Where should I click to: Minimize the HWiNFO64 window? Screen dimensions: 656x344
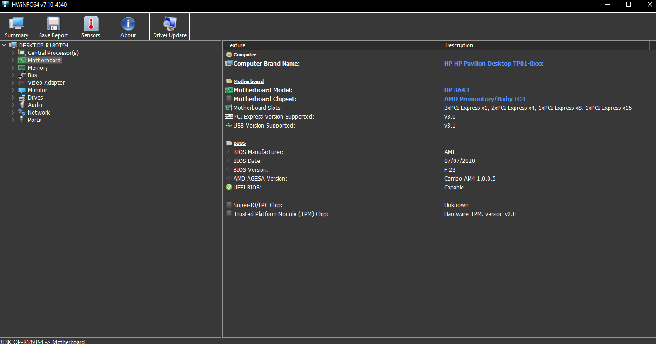[608, 4]
